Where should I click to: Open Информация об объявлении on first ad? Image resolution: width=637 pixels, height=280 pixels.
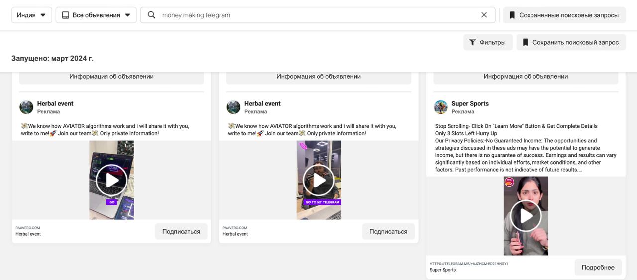111,77
